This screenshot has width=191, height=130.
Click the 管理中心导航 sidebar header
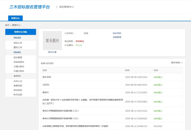tap(21, 32)
